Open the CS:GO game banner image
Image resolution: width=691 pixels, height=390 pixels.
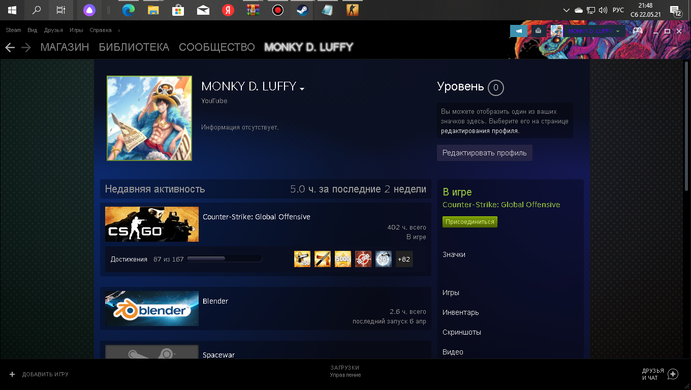[x=152, y=224]
